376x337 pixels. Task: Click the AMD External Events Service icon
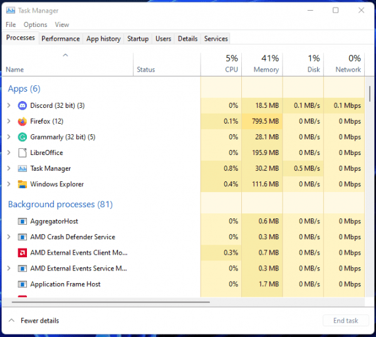click(23, 269)
